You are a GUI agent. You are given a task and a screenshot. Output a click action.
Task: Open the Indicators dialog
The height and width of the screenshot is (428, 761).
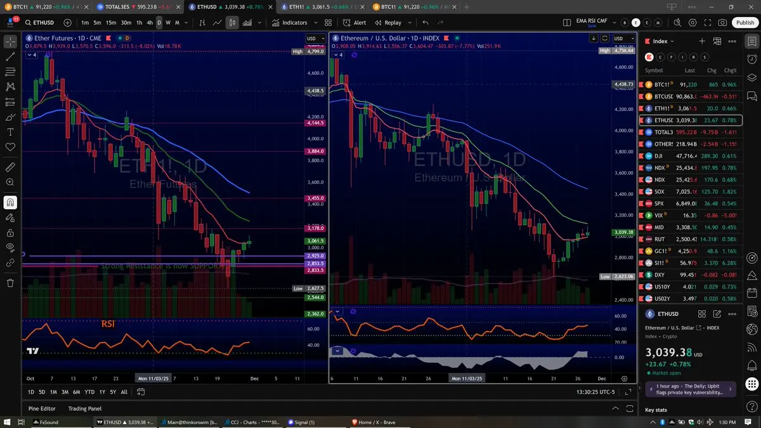point(289,23)
